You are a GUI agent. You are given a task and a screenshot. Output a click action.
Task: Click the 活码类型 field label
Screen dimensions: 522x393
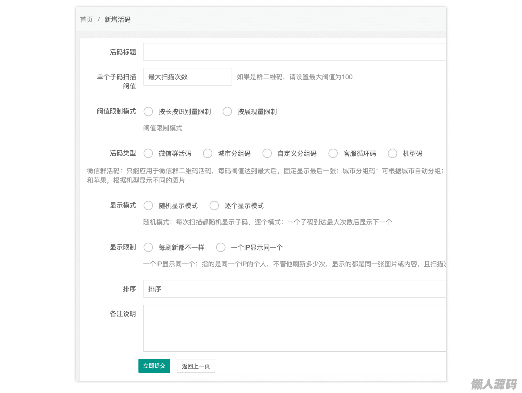(x=123, y=153)
